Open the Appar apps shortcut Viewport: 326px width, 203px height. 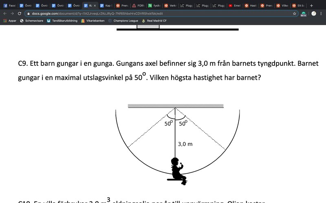tap(10, 21)
